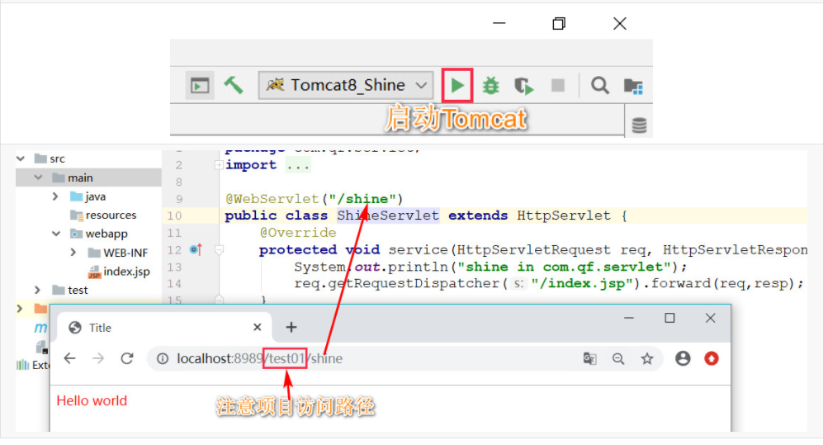The width and height of the screenshot is (823, 445).
Task: Open a new browser tab
Action: click(x=291, y=327)
